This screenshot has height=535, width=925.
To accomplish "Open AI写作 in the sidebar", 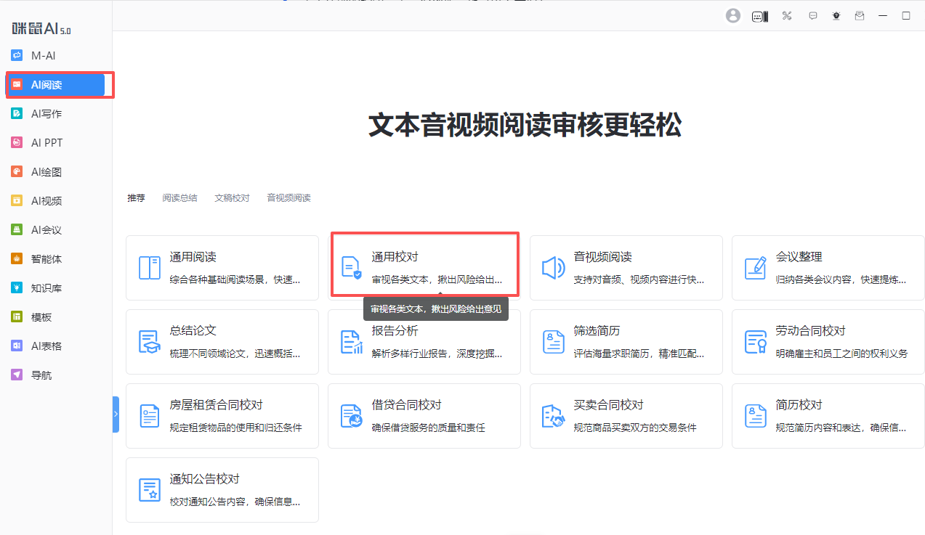I will pyautogui.click(x=47, y=114).
